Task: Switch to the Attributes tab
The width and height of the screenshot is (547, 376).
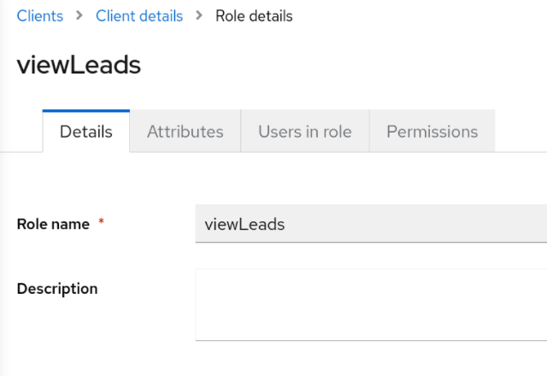Action: tap(185, 132)
